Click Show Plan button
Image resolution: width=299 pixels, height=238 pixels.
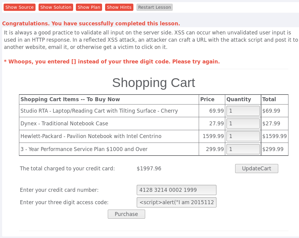click(x=89, y=7)
